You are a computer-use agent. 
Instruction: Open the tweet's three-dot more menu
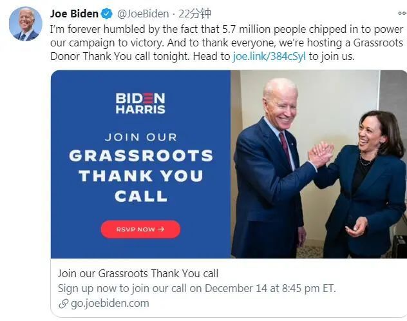point(403,14)
